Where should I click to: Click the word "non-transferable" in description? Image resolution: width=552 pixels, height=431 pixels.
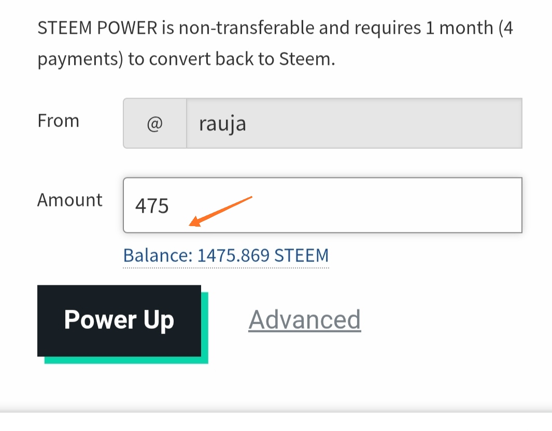tap(246, 28)
